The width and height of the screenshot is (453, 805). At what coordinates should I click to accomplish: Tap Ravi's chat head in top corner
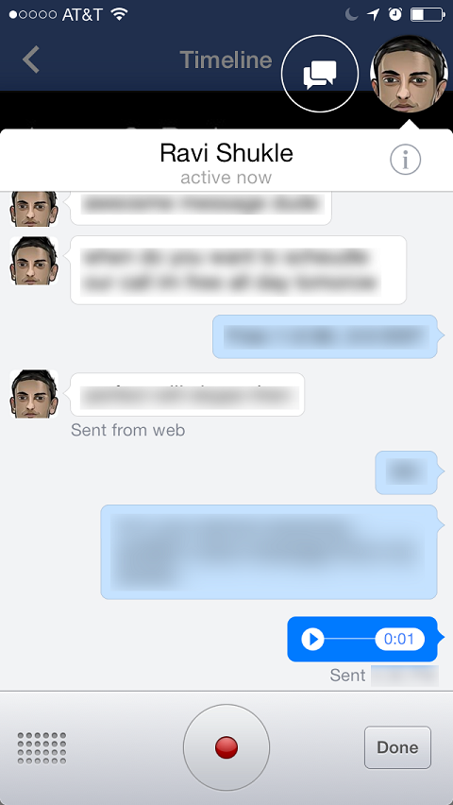pyautogui.click(x=409, y=74)
